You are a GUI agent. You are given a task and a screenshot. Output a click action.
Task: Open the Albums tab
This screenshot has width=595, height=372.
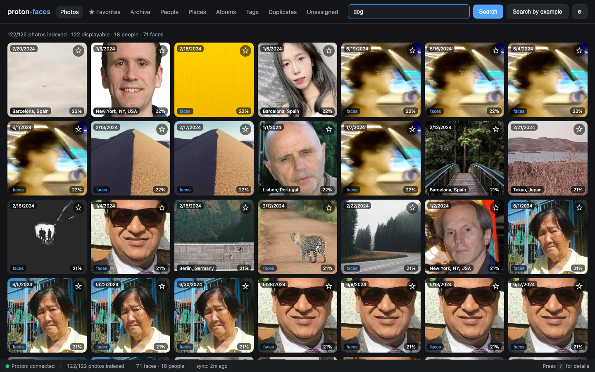coord(226,12)
